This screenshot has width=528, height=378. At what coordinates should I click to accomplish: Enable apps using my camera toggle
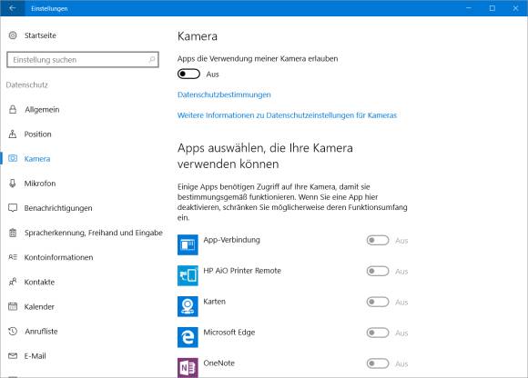point(188,74)
